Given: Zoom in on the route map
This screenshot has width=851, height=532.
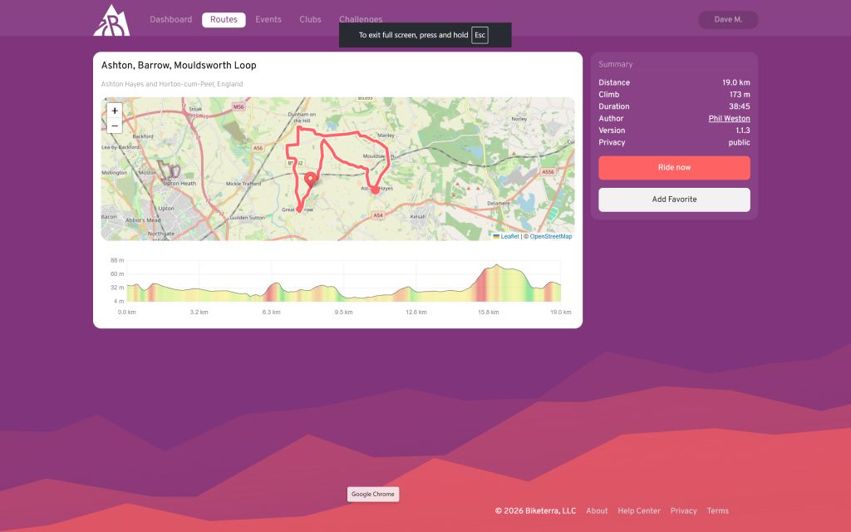Looking at the screenshot, I should click(x=115, y=111).
